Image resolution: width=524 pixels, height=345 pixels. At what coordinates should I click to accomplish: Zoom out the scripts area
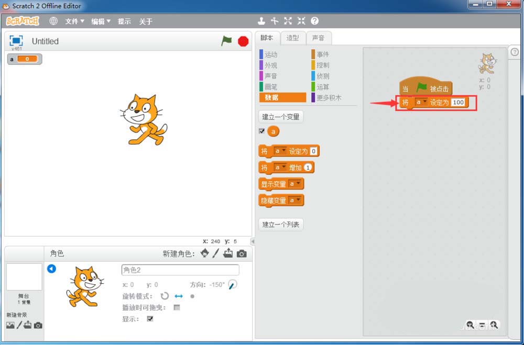(470, 325)
